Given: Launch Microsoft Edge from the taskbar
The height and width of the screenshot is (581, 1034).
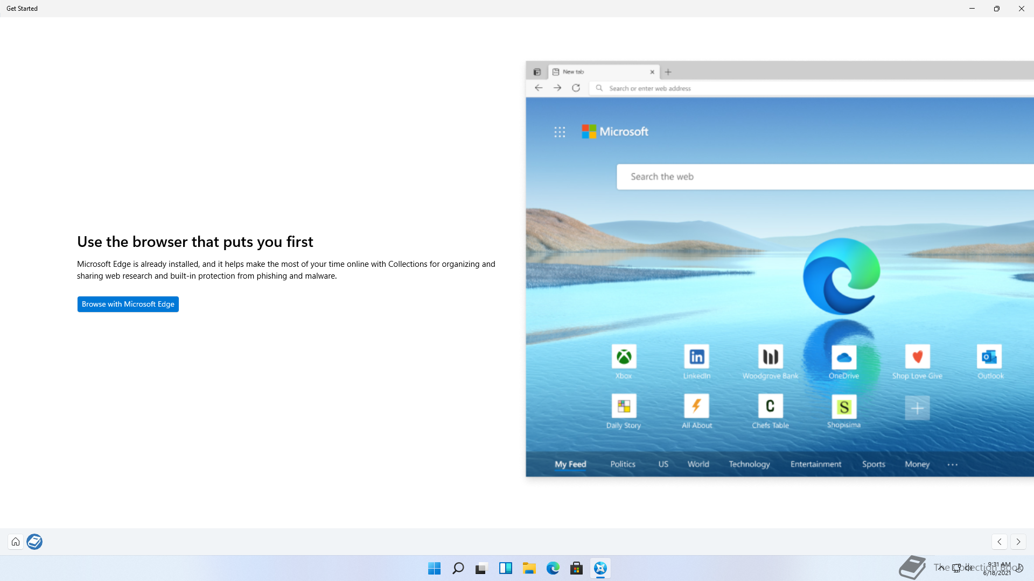Looking at the screenshot, I should click(553, 568).
